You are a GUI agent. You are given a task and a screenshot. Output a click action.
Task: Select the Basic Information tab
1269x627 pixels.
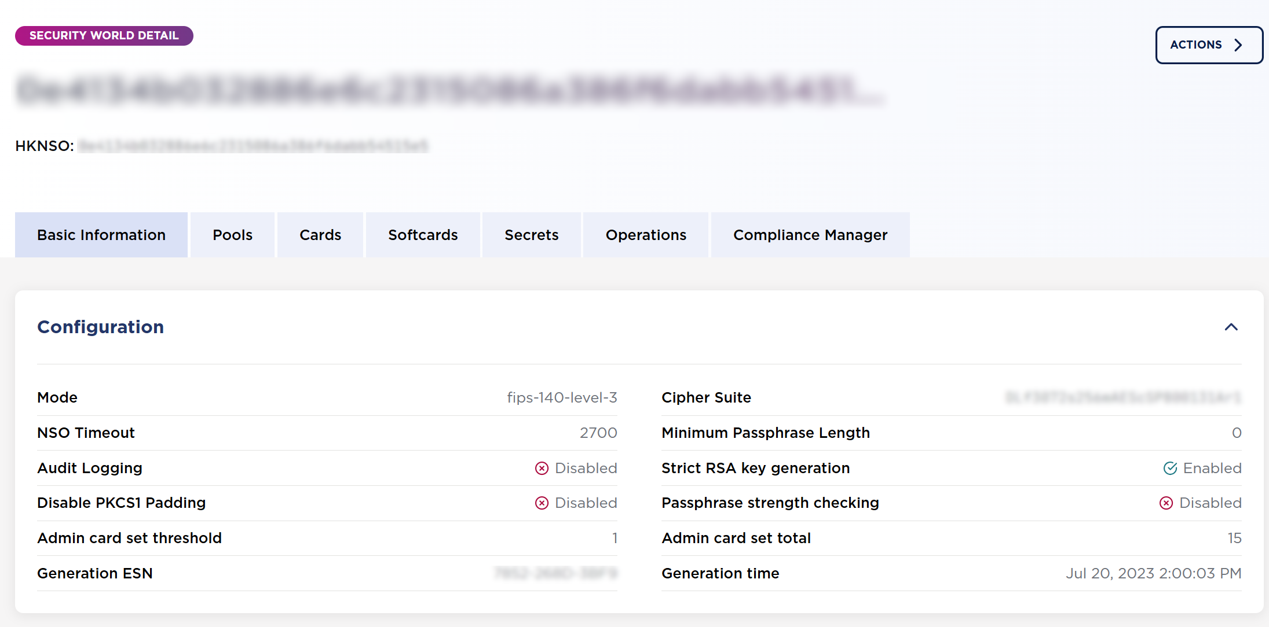coord(101,235)
